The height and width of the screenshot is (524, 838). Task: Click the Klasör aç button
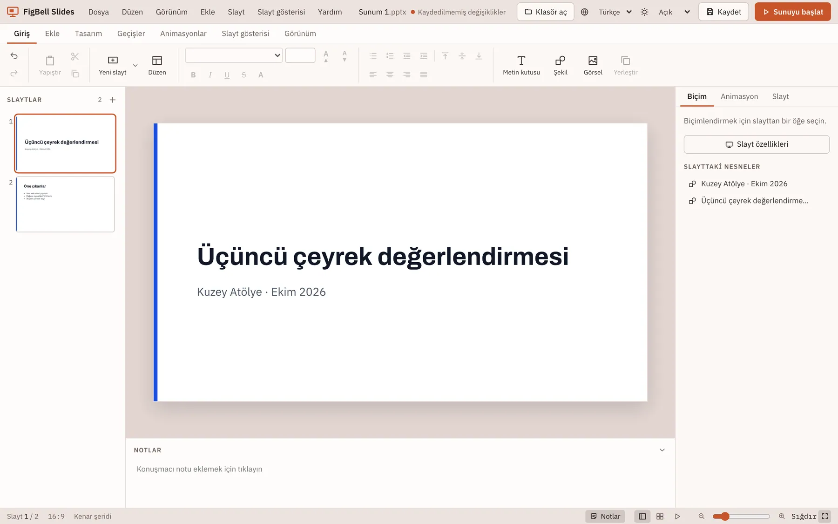[x=546, y=12]
